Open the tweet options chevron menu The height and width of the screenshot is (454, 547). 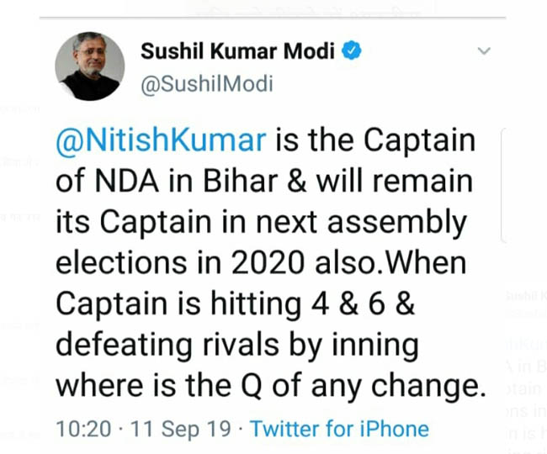tap(484, 51)
